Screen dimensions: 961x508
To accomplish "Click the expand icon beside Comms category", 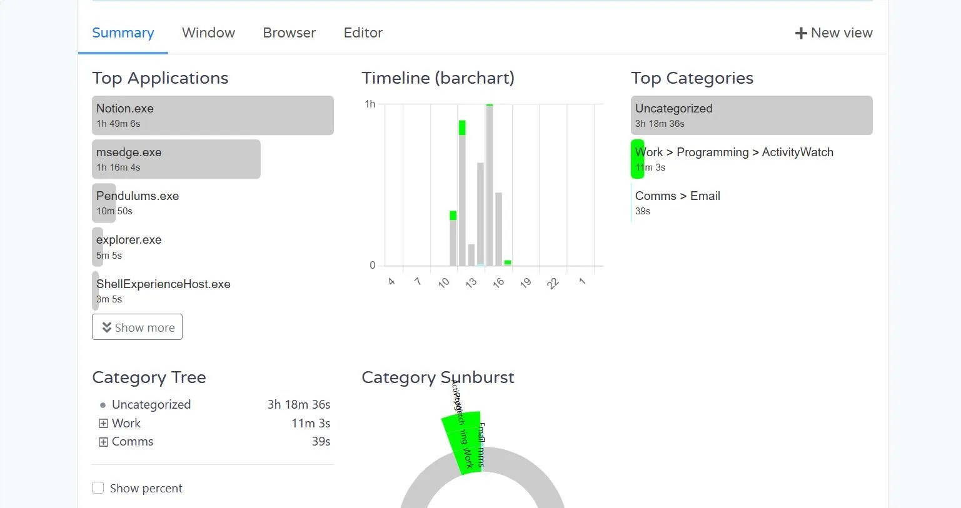I will click(x=103, y=442).
